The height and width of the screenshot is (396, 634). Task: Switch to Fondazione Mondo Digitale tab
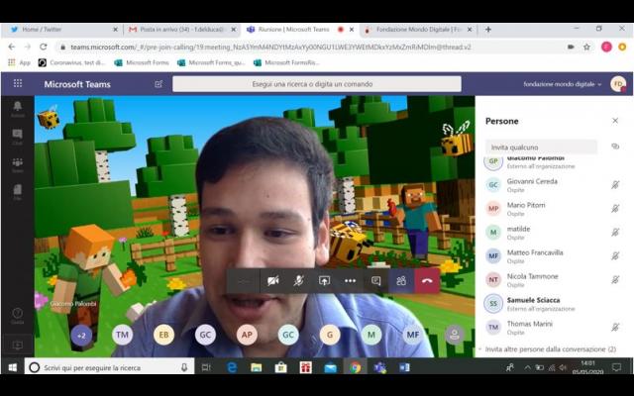click(416, 30)
